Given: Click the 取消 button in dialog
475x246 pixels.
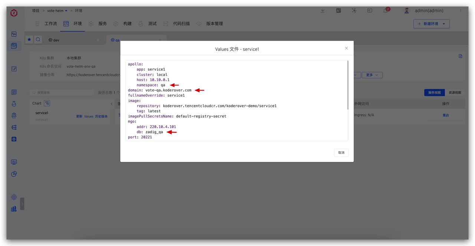Looking at the screenshot, I should (341, 153).
